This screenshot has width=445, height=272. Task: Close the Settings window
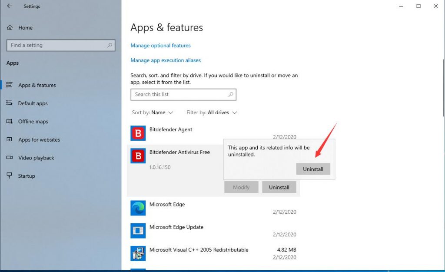tap(436, 6)
